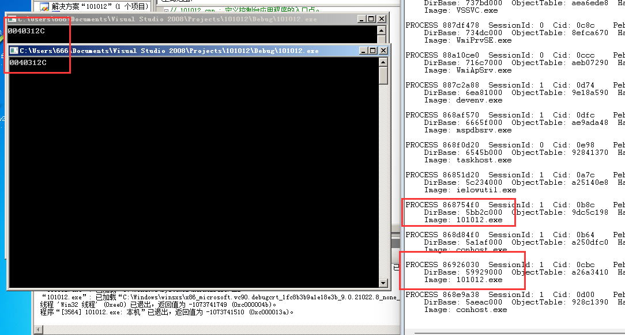Click the front console's scroll down arrow
This screenshot has height=335, width=625.
pyautogui.click(x=383, y=282)
